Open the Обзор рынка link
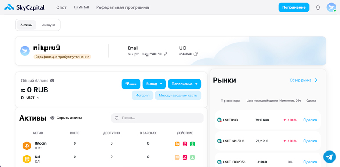This screenshot has width=340, height=167. click(301, 80)
